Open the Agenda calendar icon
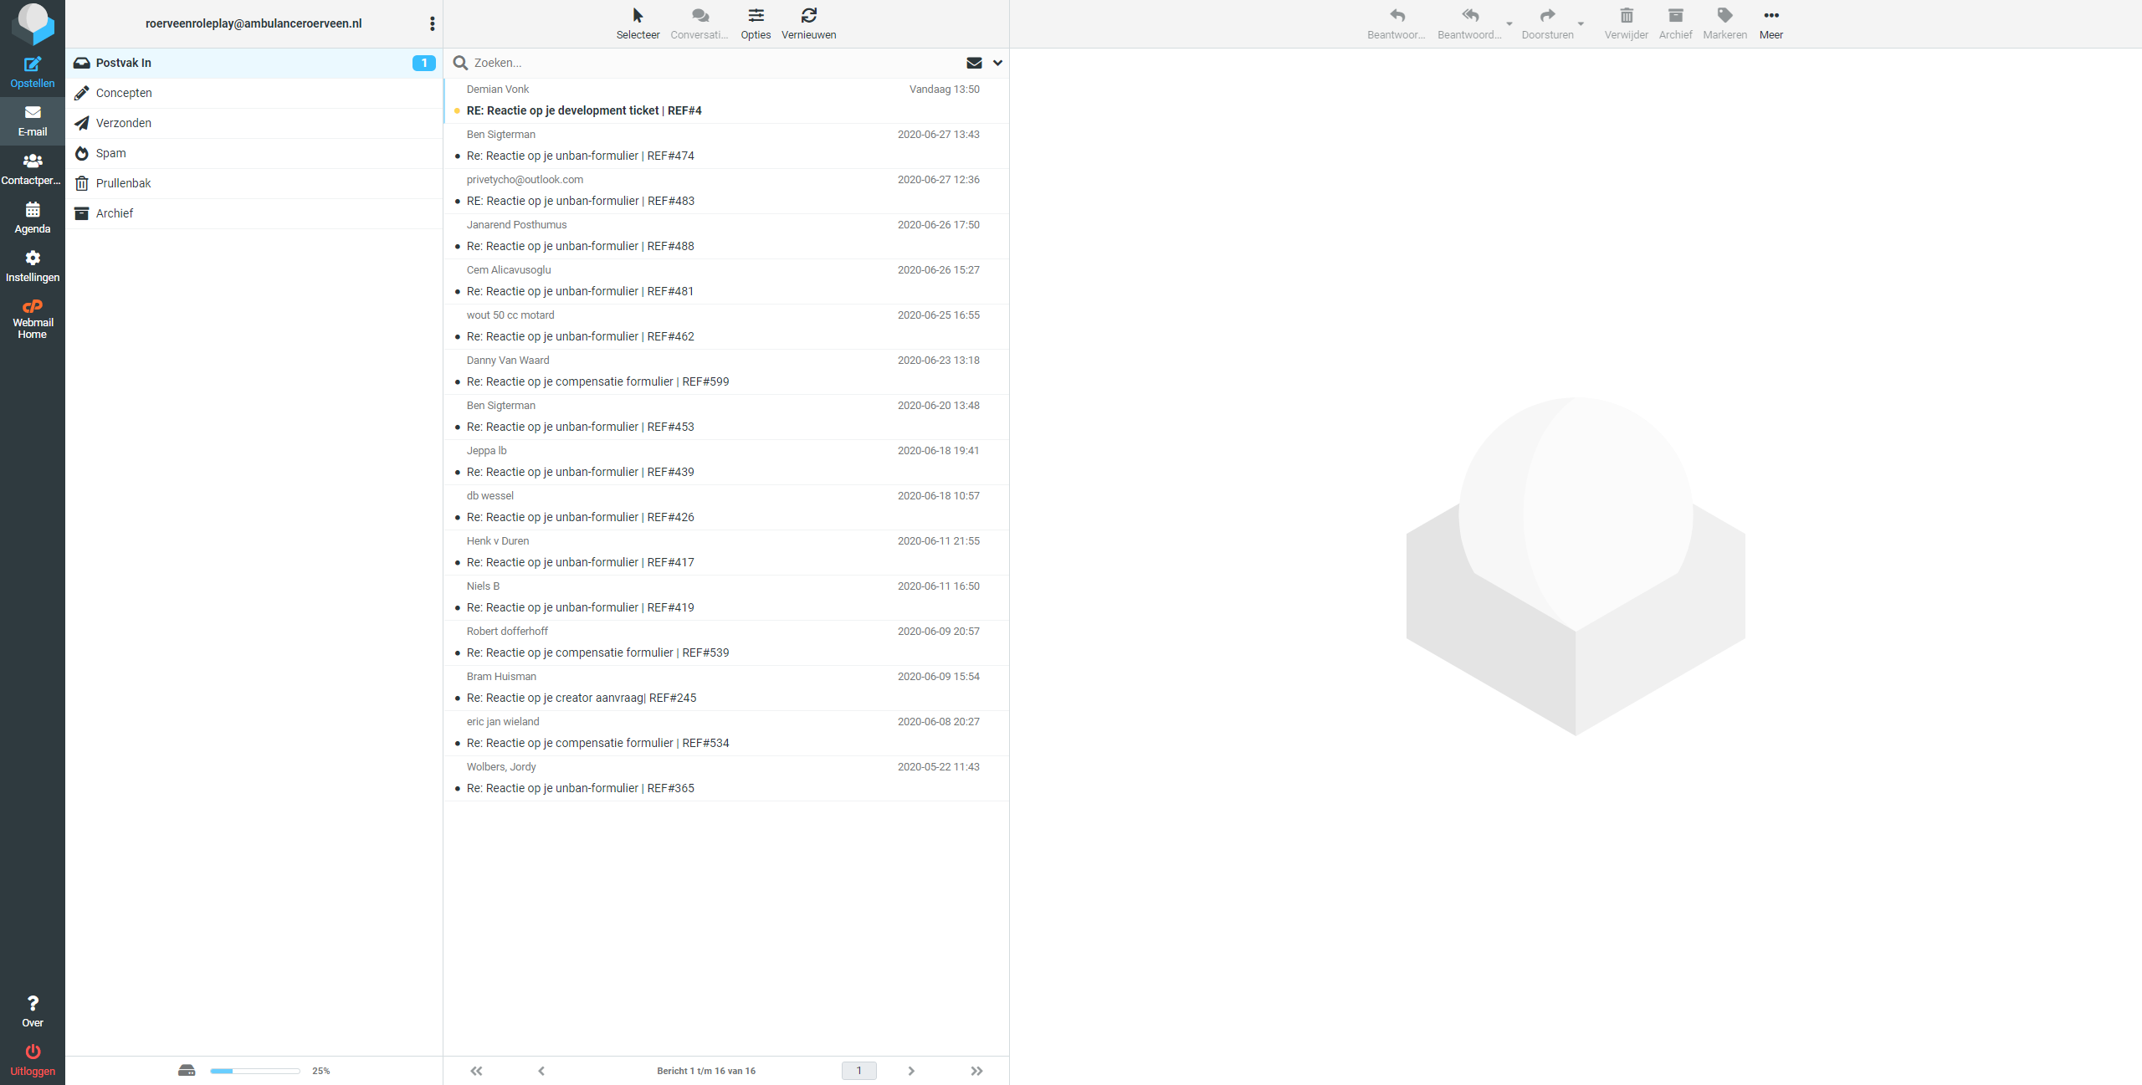Viewport: 2142px width, 1085px height. (x=32, y=210)
